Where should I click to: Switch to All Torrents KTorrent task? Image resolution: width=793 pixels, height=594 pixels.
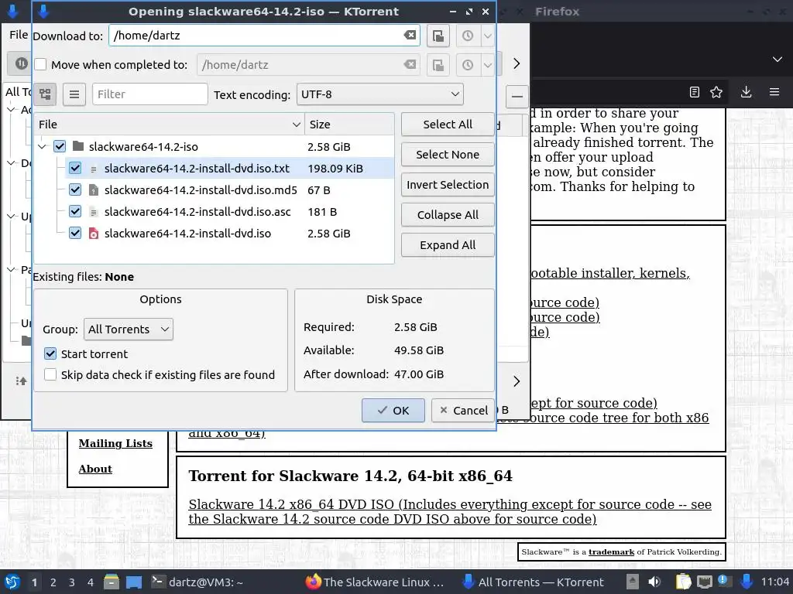pos(534,582)
